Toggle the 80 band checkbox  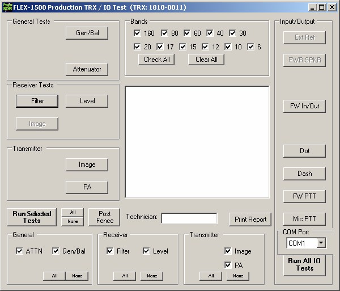(x=164, y=33)
